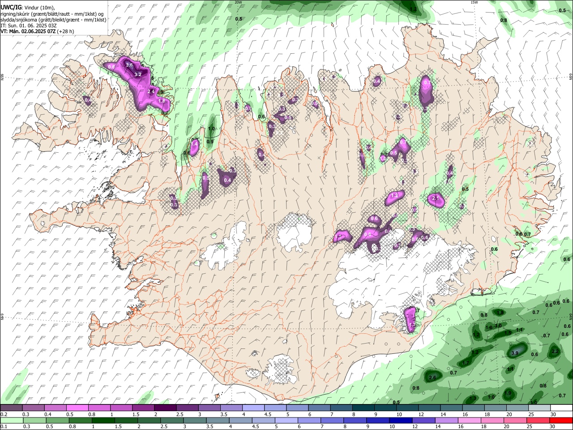Viewport: 573px width, 430px height.
Task: Click the "3.2" snow value in the Westfjords
Action: click(x=138, y=74)
